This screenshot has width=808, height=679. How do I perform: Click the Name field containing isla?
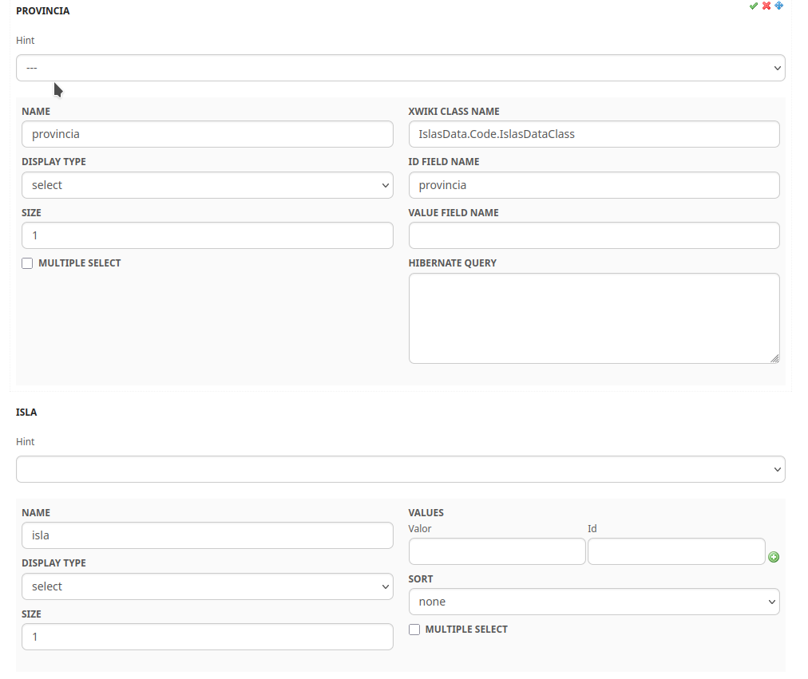pyautogui.click(x=207, y=535)
